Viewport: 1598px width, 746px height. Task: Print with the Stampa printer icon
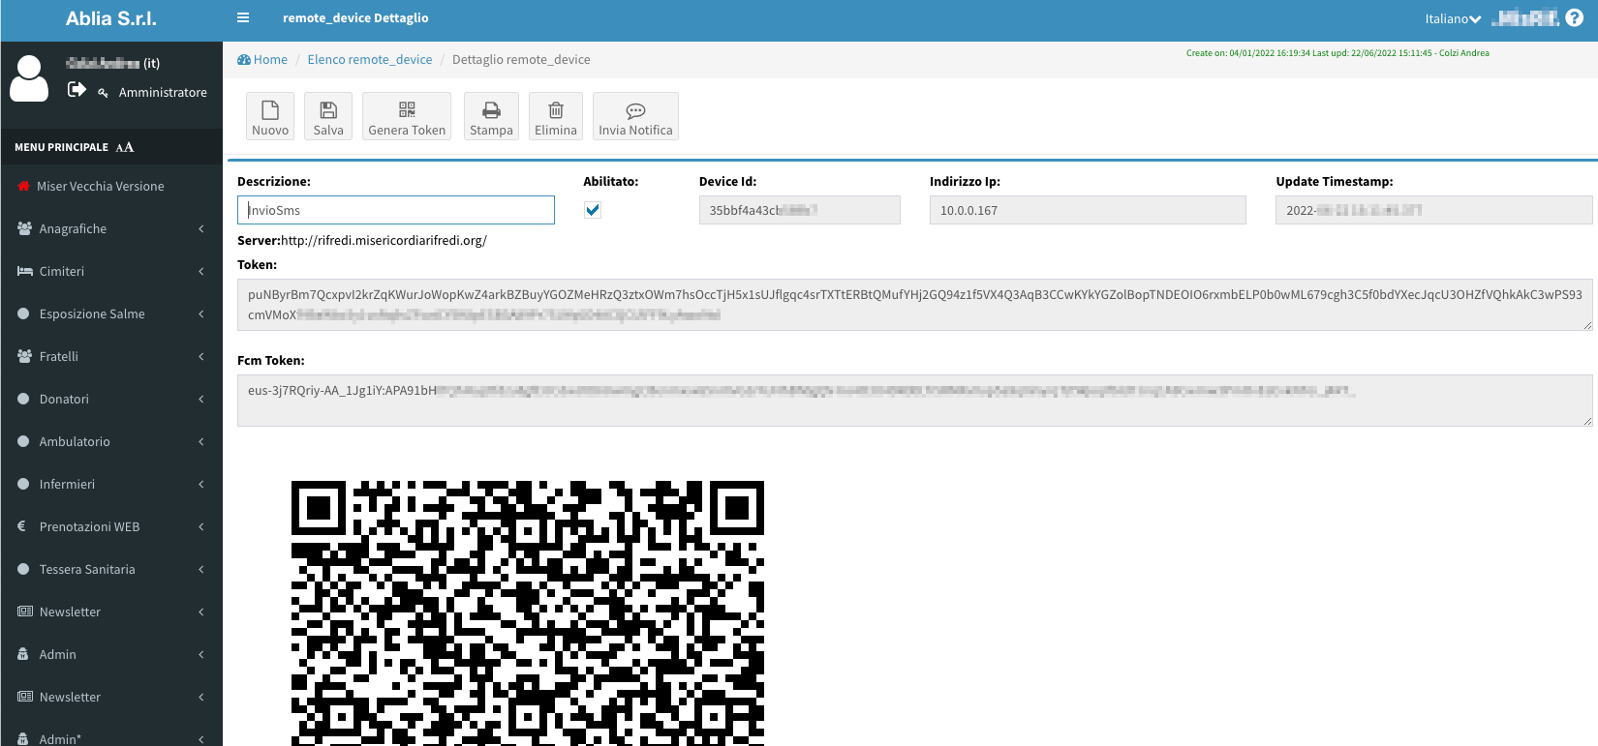point(491,110)
